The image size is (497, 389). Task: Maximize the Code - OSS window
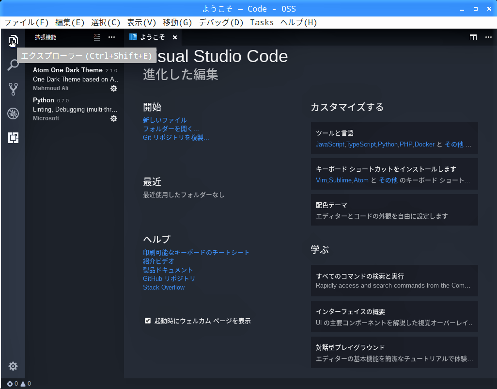[x=476, y=9]
